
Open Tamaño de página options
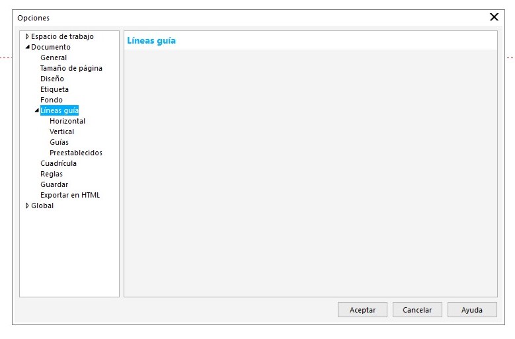pyautogui.click(x=71, y=69)
